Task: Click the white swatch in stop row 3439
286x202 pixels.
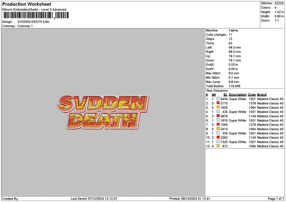Action: pos(218,99)
